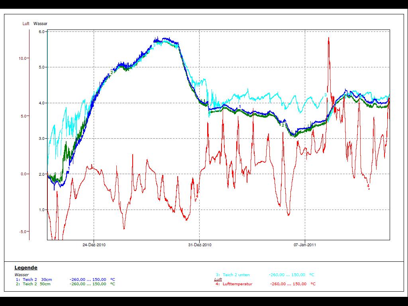Image resolution: width=408 pixels, height=306 pixels.
Task: Click the Lufttemperatur range '-260,00 ... 150,00'
Action: [288, 284]
